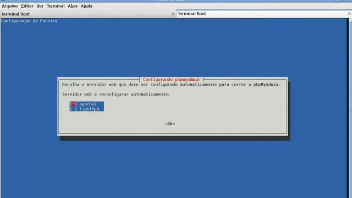Click the Configuração de Pacotes header text
Screen dimensions: 352x198
coord(29,21)
